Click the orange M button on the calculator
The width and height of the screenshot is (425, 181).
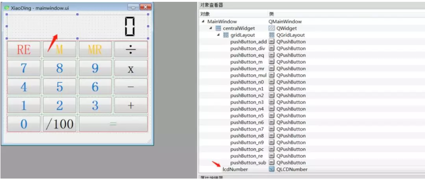(59, 49)
